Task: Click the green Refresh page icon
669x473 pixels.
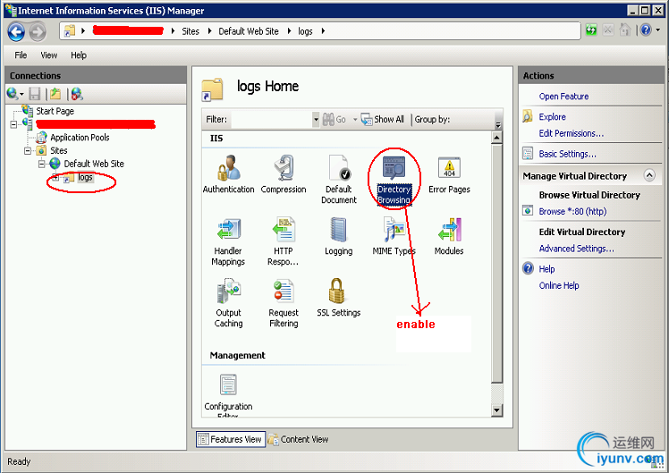Action: [x=591, y=30]
